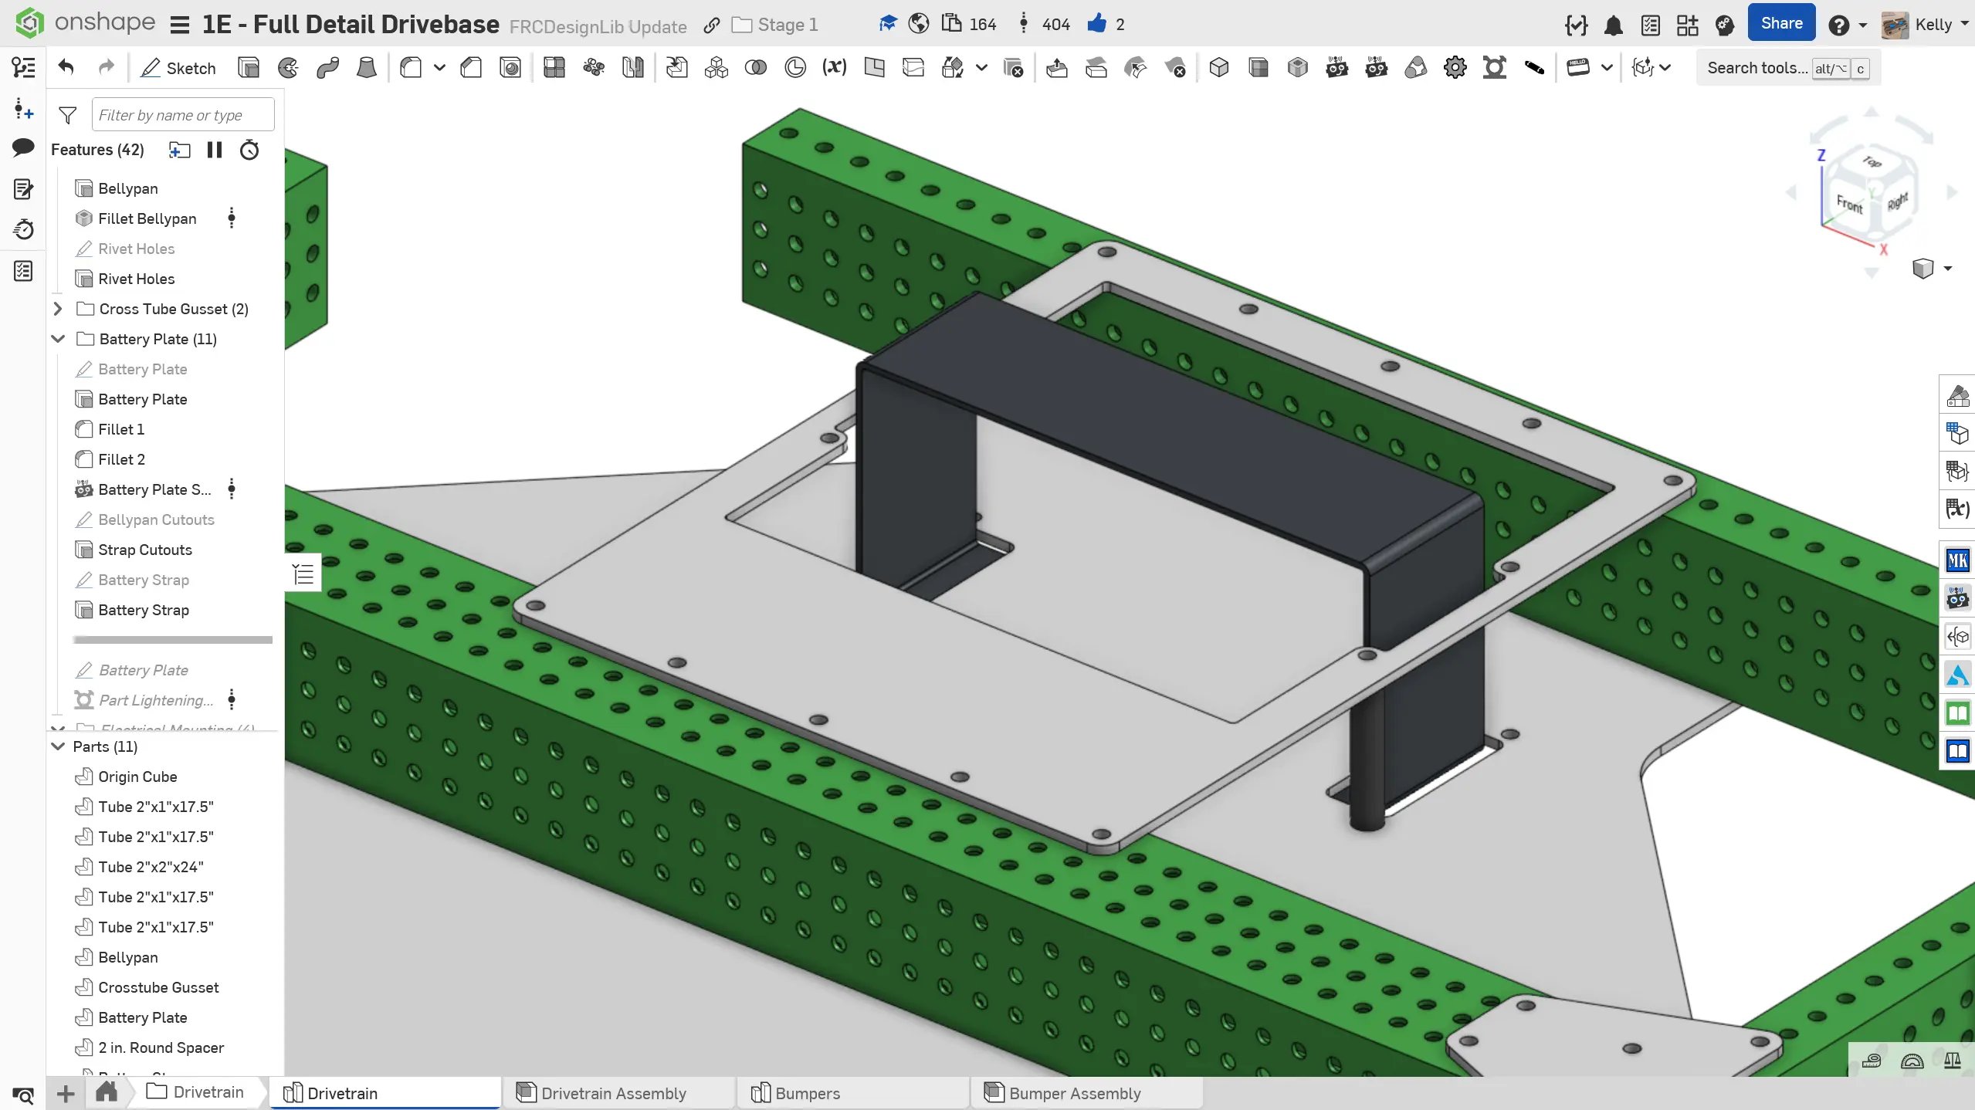1975x1110 pixels.
Task: Collapse the Parts list
Action: pyautogui.click(x=58, y=746)
